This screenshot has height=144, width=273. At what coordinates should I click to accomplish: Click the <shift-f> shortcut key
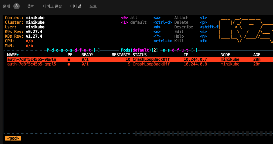pyautogui.click(x=209, y=27)
